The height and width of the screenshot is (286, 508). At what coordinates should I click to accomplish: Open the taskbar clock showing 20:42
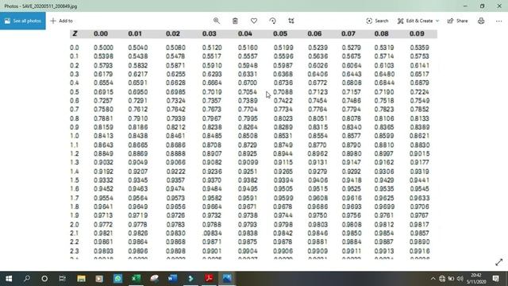[476, 279]
